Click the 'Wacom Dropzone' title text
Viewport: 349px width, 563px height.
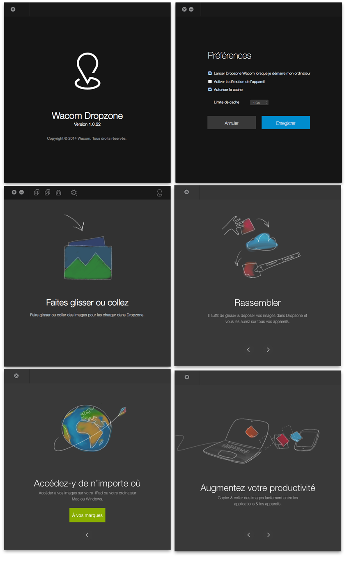(x=87, y=116)
